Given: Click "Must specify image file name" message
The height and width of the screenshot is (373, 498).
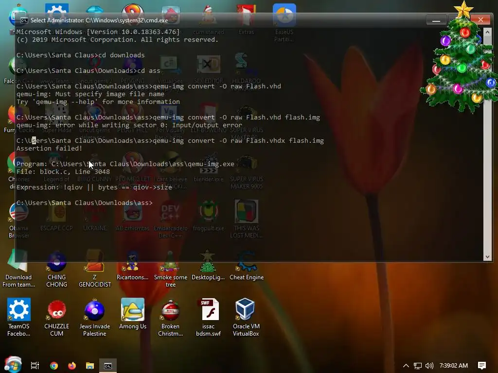Looking at the screenshot, I should (90, 94).
